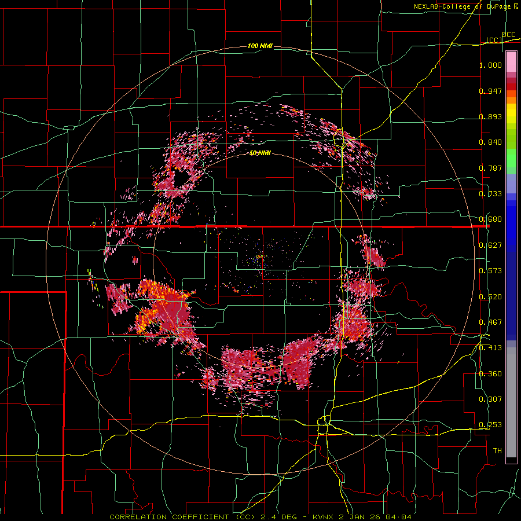Select the 1.000 value on the color scale
This screenshot has height=521, width=521.
(x=490, y=65)
